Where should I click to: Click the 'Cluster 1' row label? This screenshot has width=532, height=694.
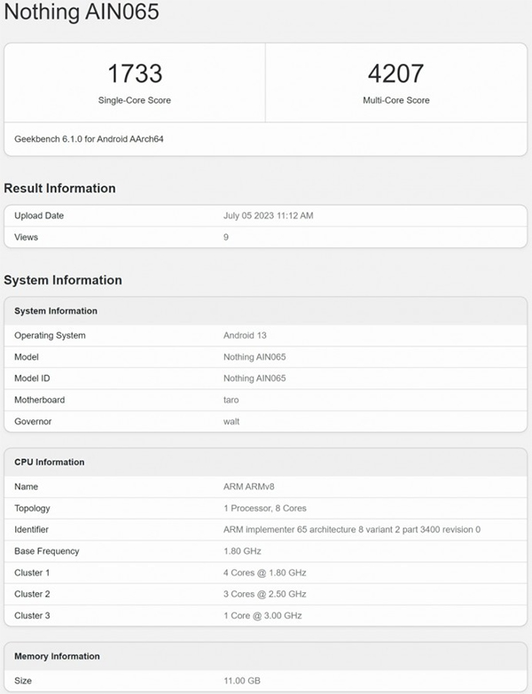pos(32,573)
